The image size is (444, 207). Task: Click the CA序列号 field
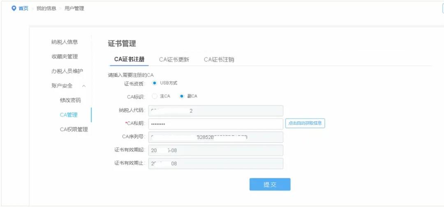(215, 137)
